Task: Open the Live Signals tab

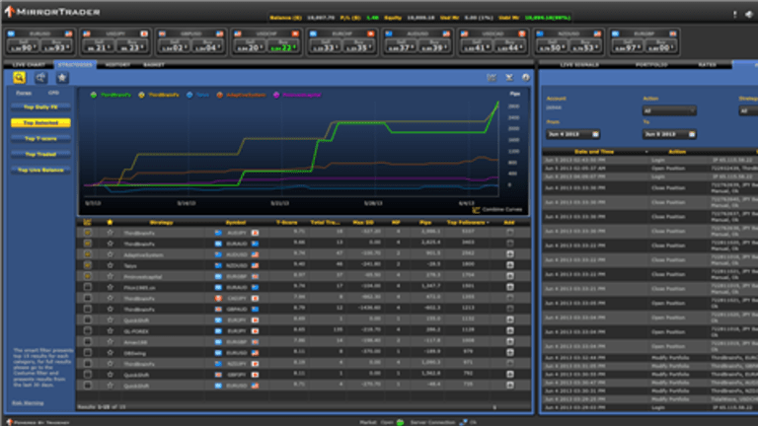Action: 579,65
